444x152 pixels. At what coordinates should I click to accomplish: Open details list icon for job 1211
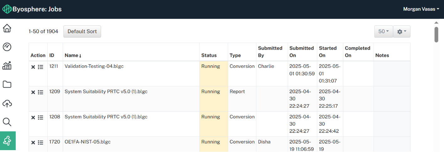[x=40, y=67]
